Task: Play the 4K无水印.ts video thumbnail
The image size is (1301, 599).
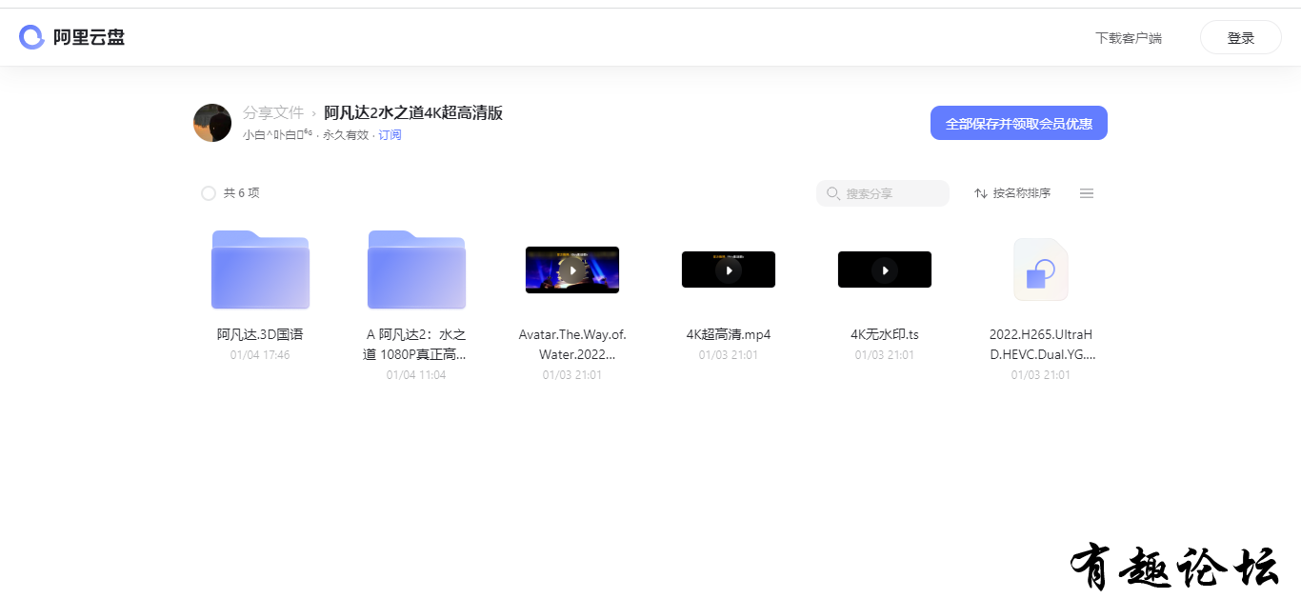Action: click(885, 270)
